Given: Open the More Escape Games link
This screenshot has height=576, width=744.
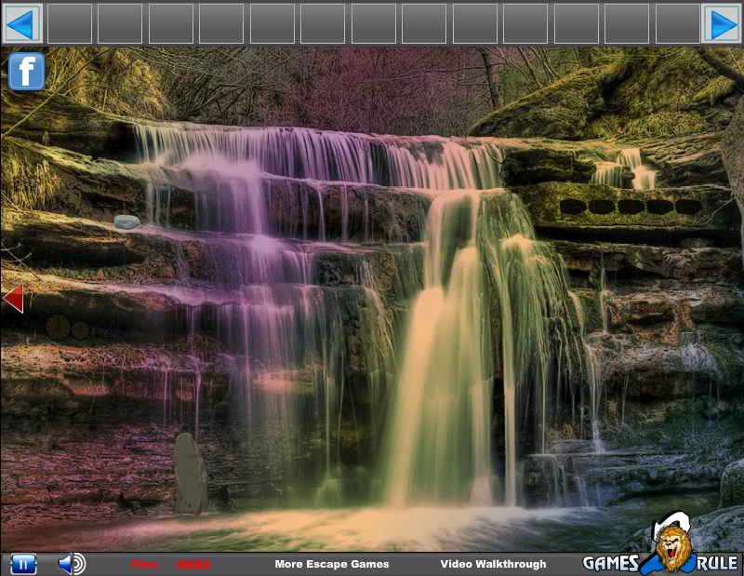Looking at the screenshot, I should click(332, 564).
